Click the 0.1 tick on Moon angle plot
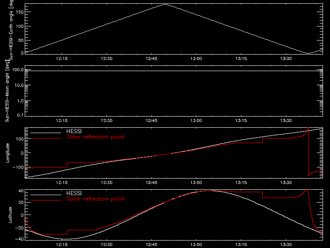This screenshot has height=248, width=330. pyautogui.click(x=20, y=115)
